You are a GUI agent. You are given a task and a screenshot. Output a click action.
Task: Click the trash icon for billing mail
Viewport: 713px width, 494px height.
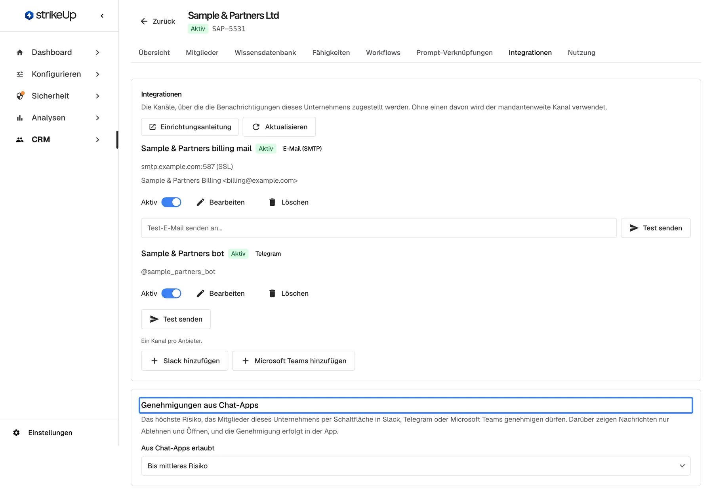272,202
